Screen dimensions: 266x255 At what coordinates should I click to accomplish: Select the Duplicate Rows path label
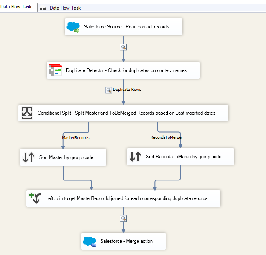(127, 90)
